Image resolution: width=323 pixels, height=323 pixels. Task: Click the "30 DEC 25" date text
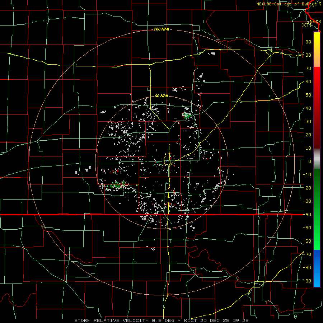(x=215, y=320)
